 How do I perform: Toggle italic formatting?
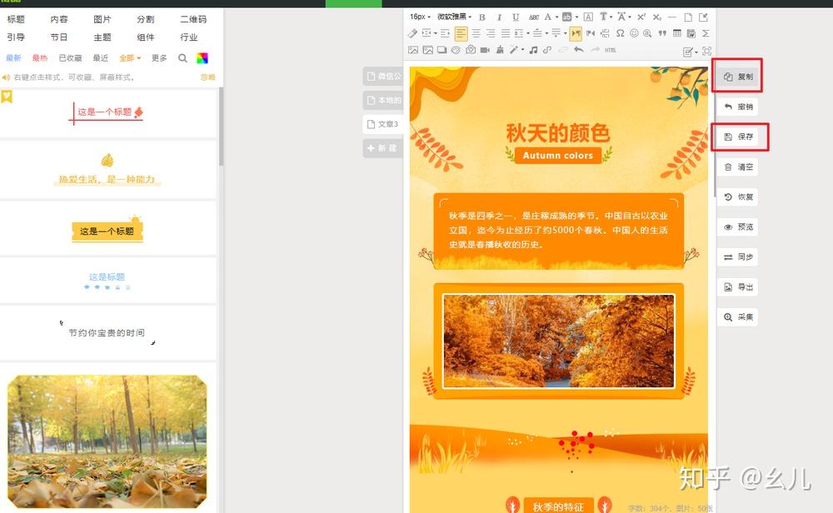499,17
